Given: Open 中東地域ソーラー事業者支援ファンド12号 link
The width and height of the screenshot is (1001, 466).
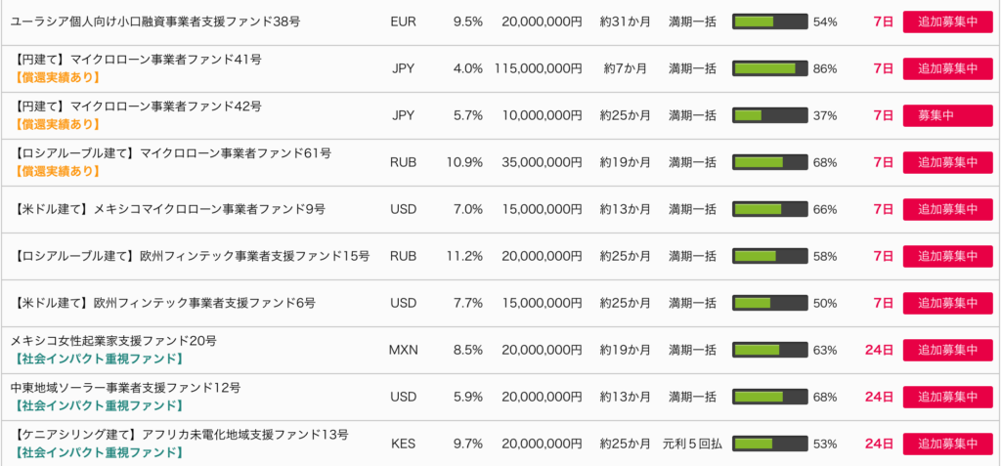Looking at the screenshot, I should (x=126, y=388).
